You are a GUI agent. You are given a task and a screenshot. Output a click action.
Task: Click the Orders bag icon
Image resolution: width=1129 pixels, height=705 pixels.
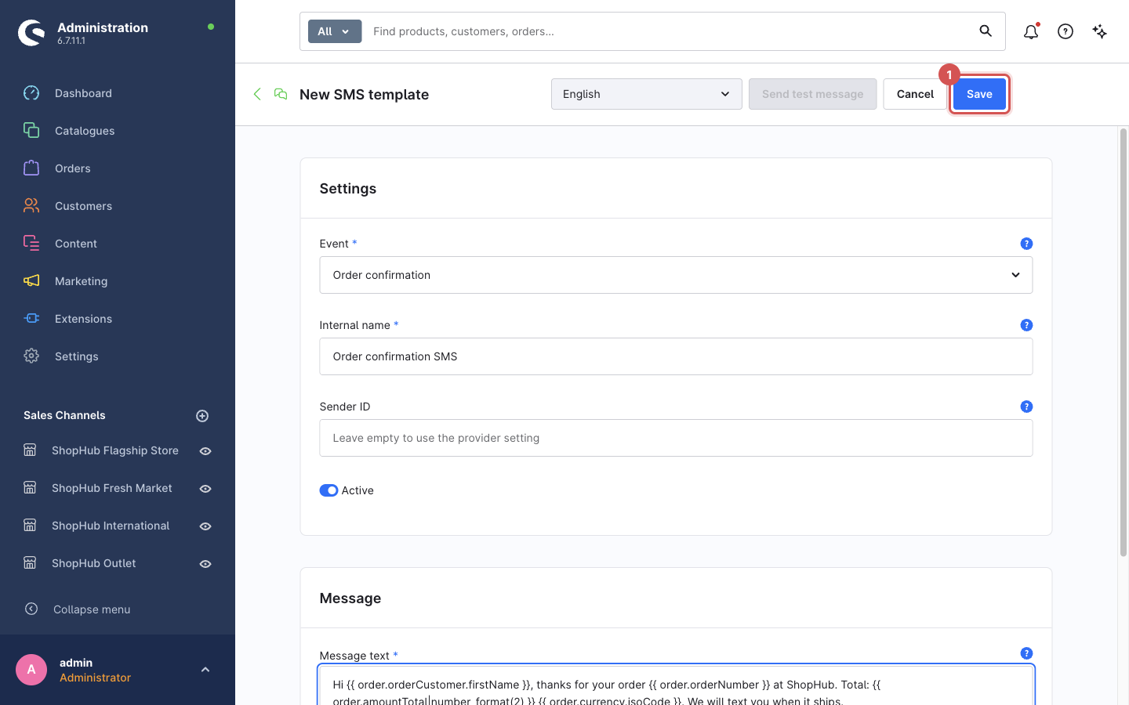31,168
